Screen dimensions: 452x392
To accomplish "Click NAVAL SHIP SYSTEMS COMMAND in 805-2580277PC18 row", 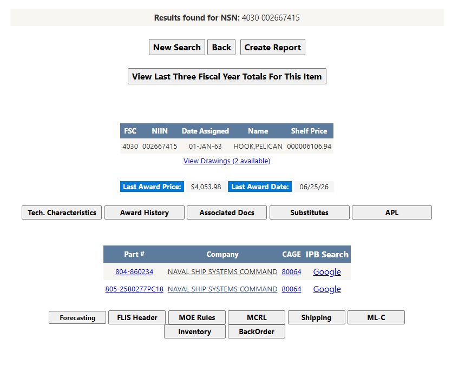I will [222, 289].
